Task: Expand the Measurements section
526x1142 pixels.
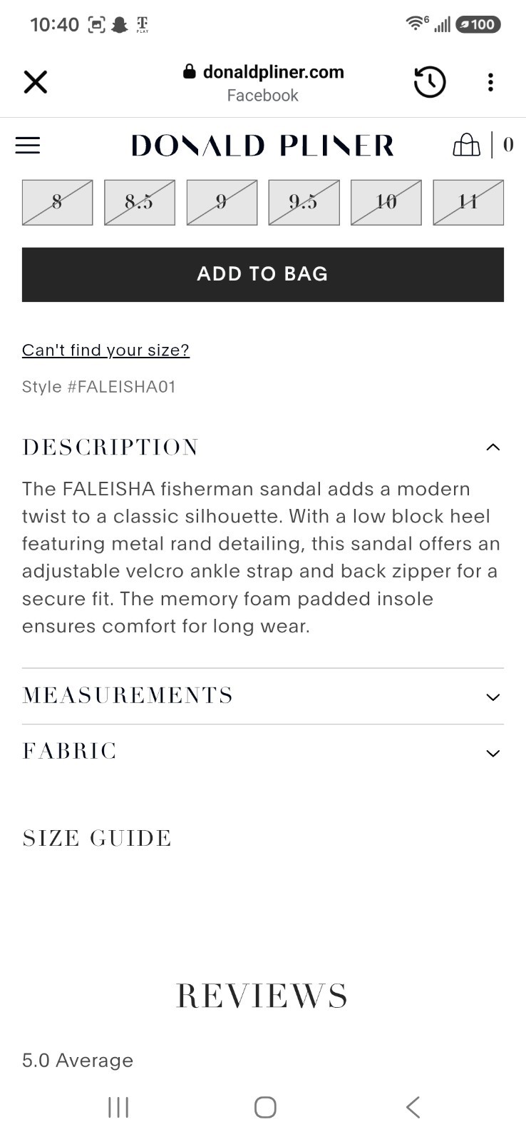Action: 263,696
